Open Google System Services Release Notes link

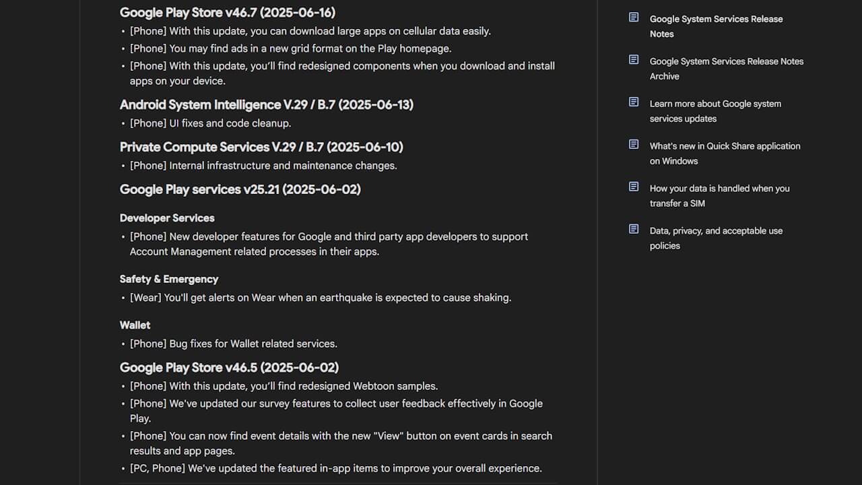(x=716, y=26)
